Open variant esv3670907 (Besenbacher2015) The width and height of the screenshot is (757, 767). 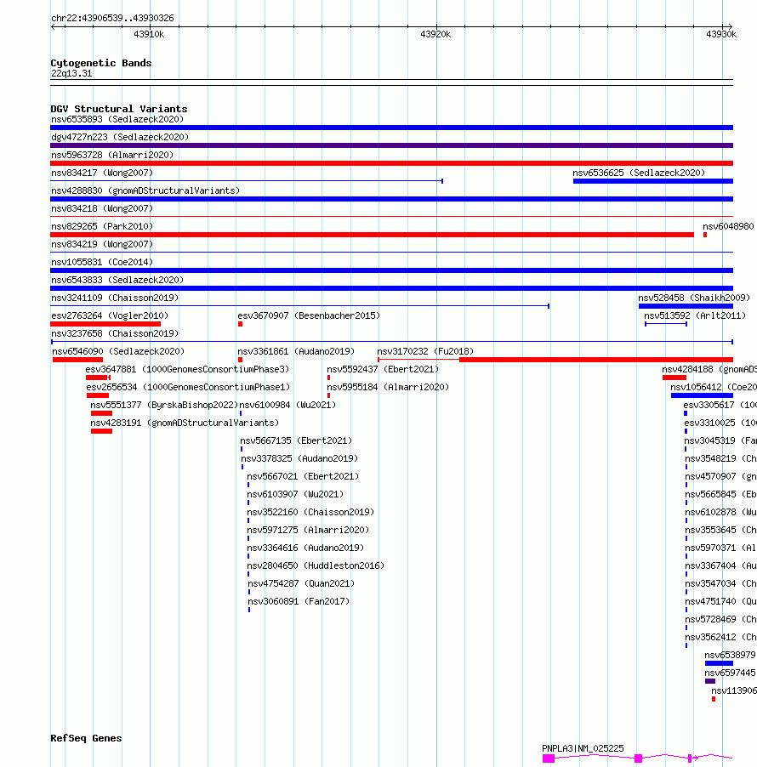[309, 316]
